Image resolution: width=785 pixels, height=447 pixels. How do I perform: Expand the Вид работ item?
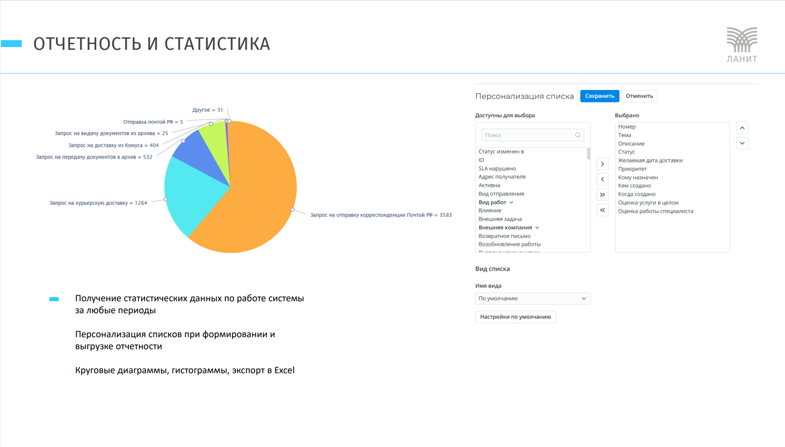coord(512,203)
